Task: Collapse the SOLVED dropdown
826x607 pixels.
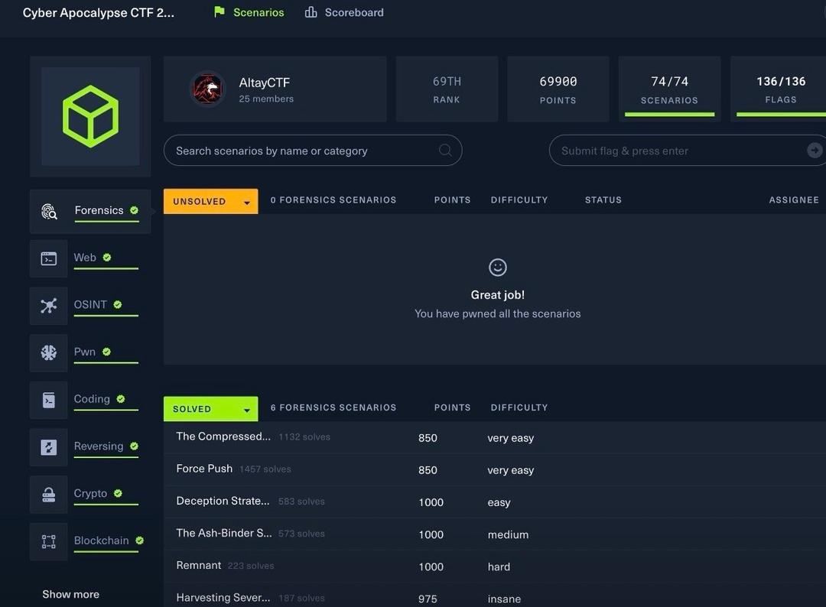Action: click(211, 409)
